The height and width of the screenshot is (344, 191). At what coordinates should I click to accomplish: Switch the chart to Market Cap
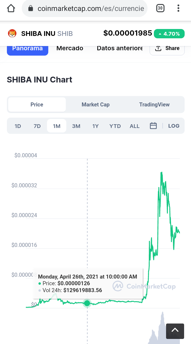95,105
